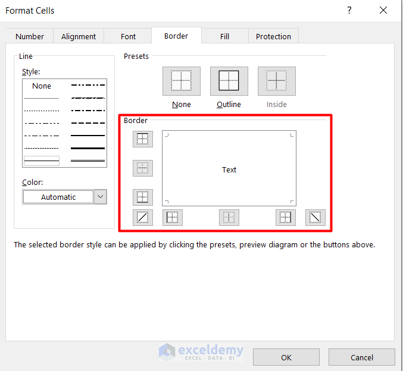Apply the None border preset
The image size is (403, 371).
181,81
